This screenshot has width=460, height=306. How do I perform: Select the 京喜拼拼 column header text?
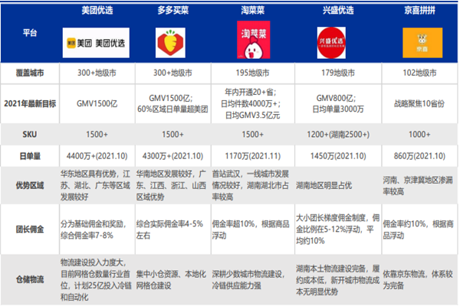point(419,10)
